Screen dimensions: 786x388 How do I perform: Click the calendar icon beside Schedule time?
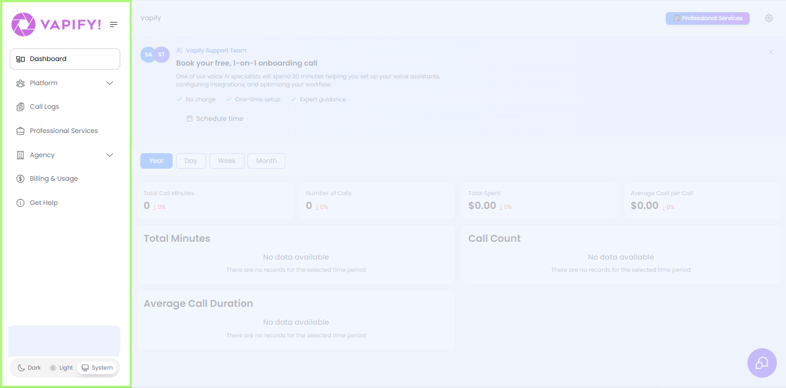click(190, 119)
